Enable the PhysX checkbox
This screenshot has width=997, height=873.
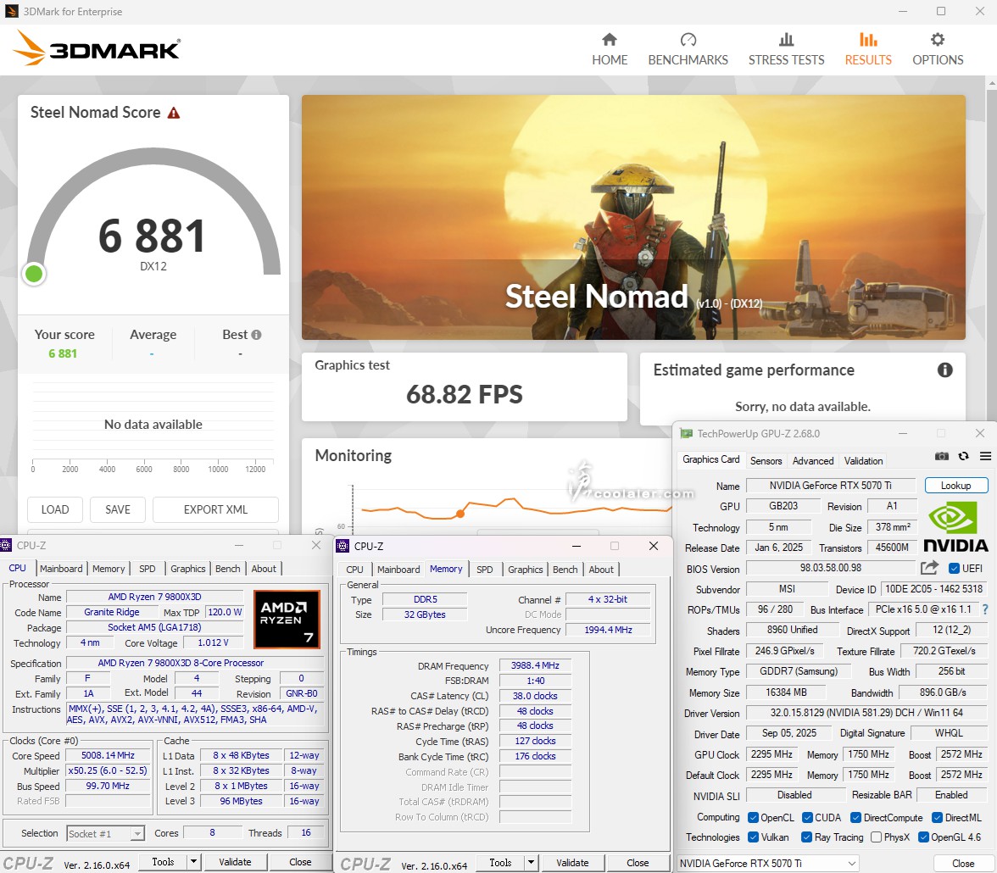coord(877,837)
